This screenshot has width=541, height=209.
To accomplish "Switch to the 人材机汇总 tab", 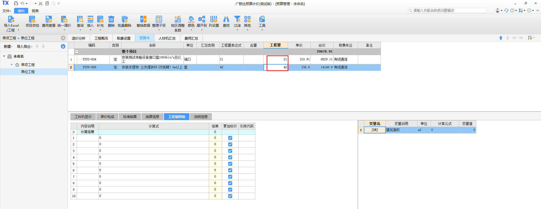I will 167,38.
